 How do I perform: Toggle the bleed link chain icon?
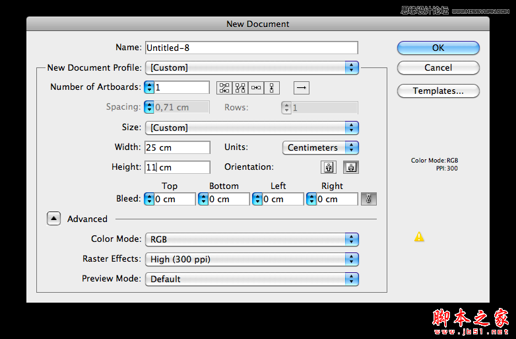coord(369,199)
